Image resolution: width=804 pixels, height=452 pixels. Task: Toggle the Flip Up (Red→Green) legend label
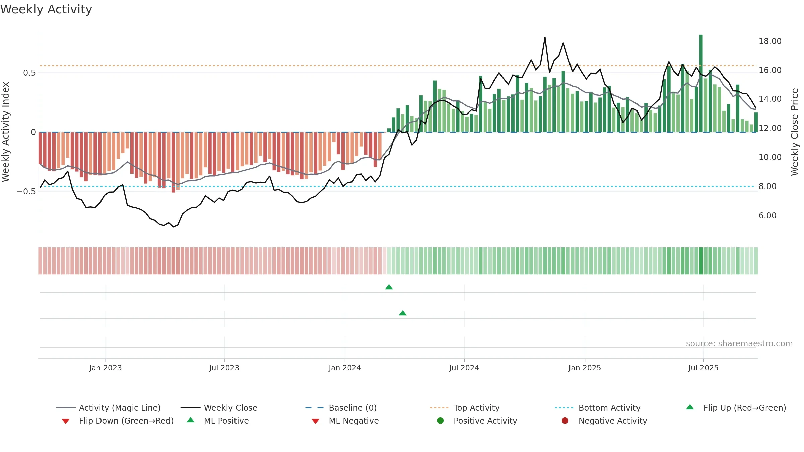pyautogui.click(x=745, y=408)
